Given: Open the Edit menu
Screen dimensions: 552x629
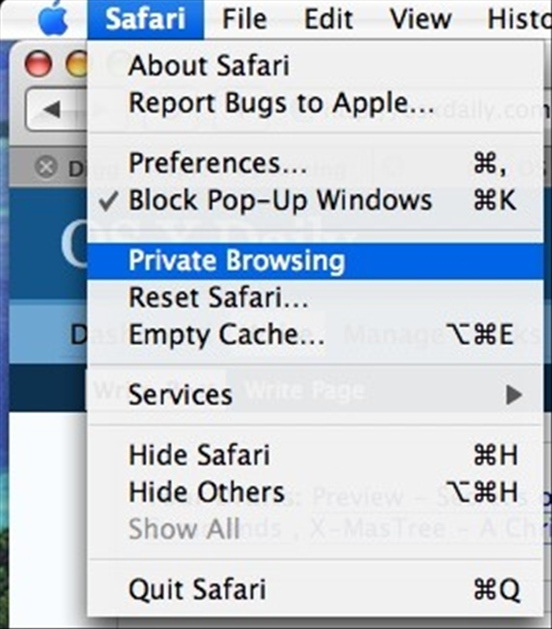Looking at the screenshot, I should 328,19.
